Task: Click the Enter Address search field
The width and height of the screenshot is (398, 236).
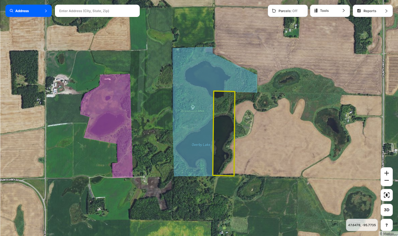Action: (x=97, y=11)
